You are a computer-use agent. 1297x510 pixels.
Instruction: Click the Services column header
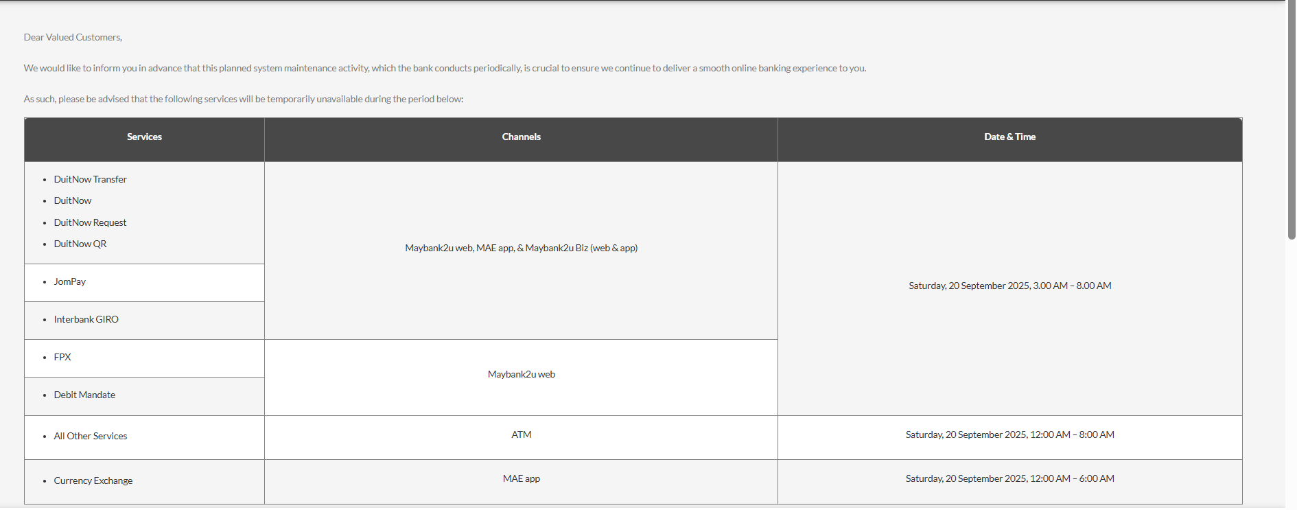(144, 137)
